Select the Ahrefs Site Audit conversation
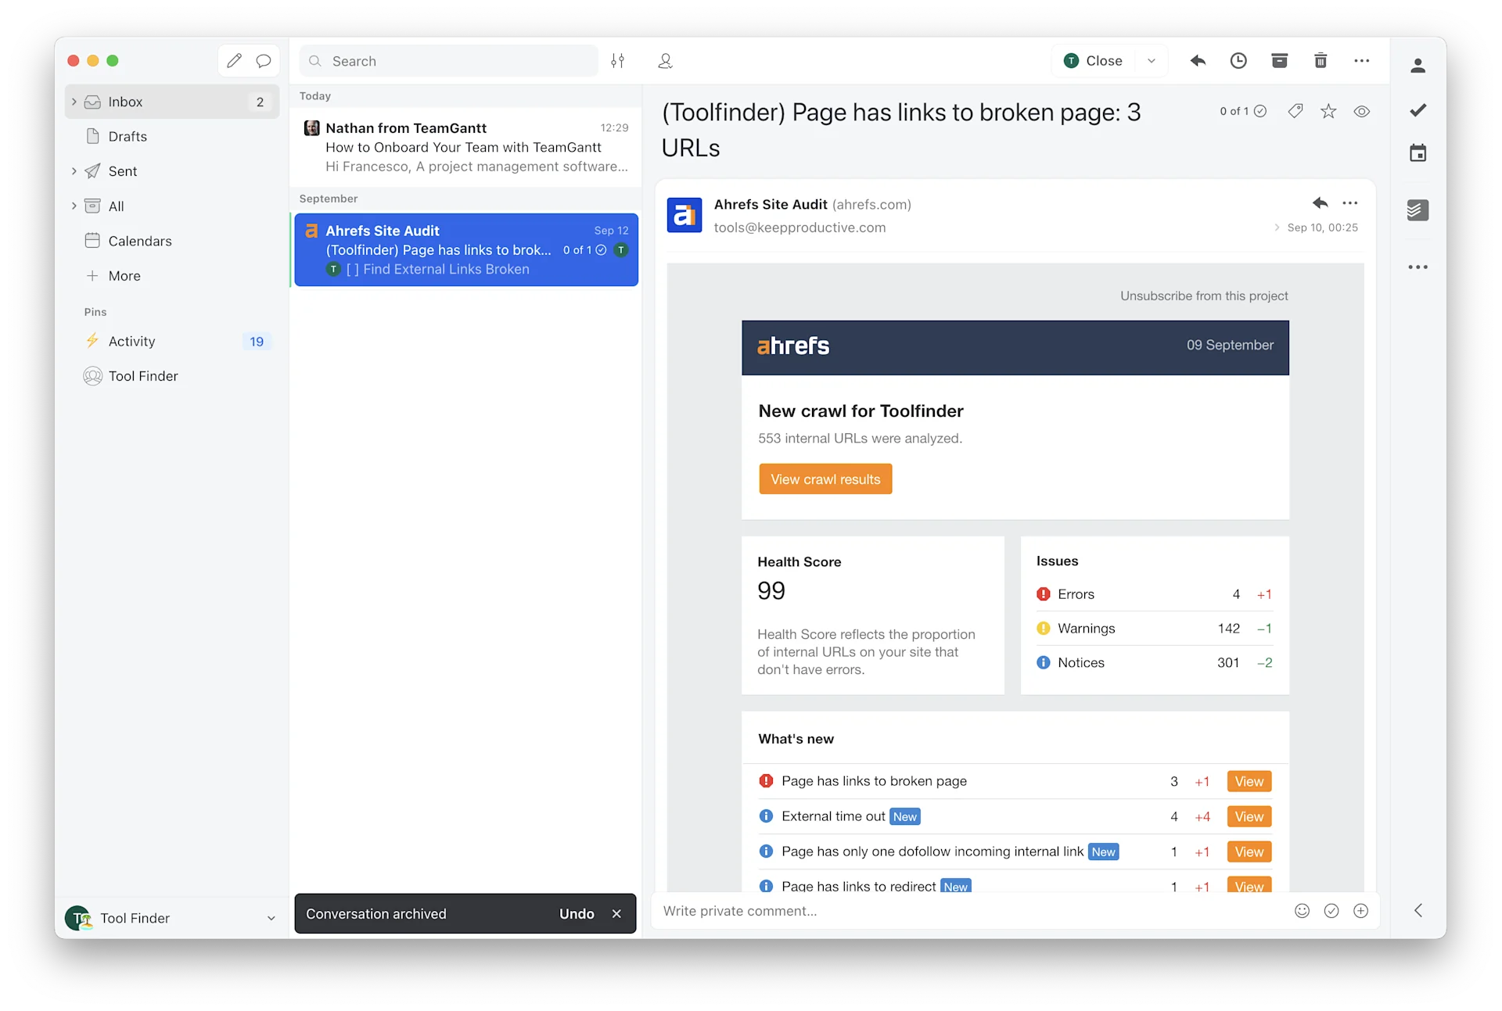 [x=466, y=249]
